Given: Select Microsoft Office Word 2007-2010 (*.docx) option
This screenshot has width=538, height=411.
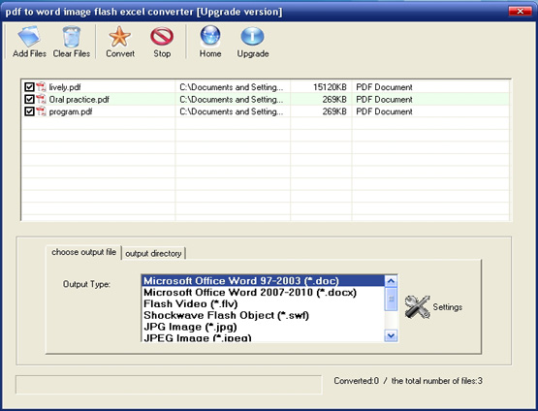Looking at the screenshot, I should click(x=250, y=293).
